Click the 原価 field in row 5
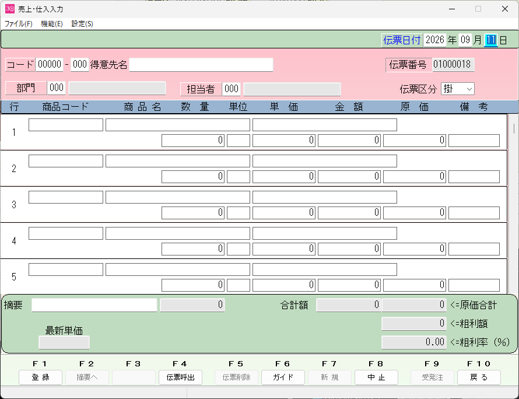Image resolution: width=519 pixels, height=399 pixels. click(415, 285)
